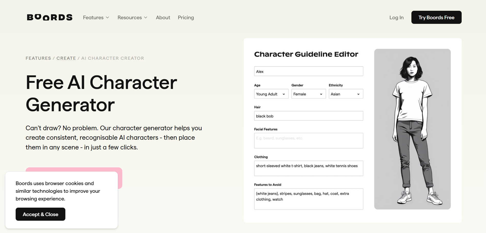The width and height of the screenshot is (486, 233).
Task: Click the Boords logo
Action: click(50, 17)
